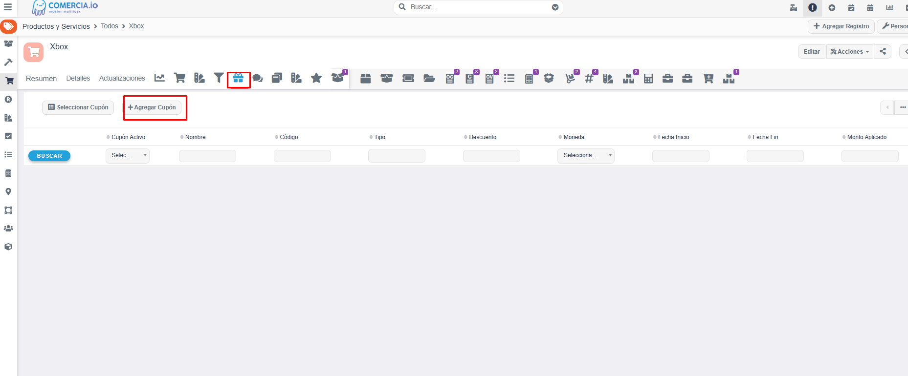This screenshot has height=376, width=908.
Task: Open the cube icon in left sidebar
Action: click(x=8, y=247)
